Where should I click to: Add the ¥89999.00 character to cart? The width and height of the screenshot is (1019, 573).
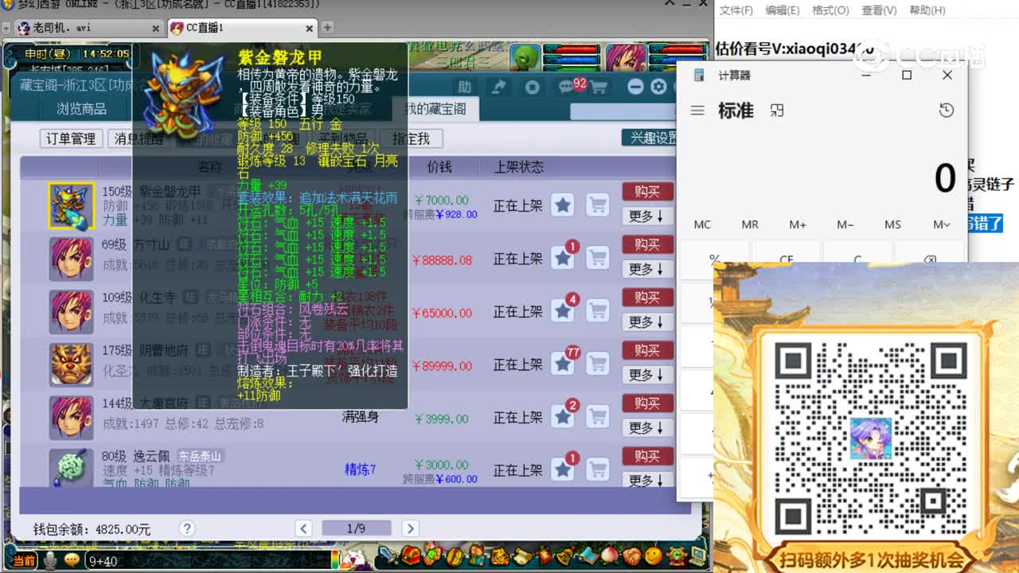pyautogui.click(x=598, y=364)
